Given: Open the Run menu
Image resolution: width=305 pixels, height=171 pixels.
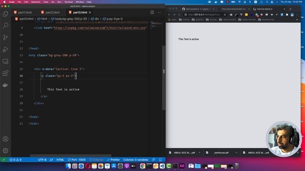Looking at the screenshot, I should point(59,2).
